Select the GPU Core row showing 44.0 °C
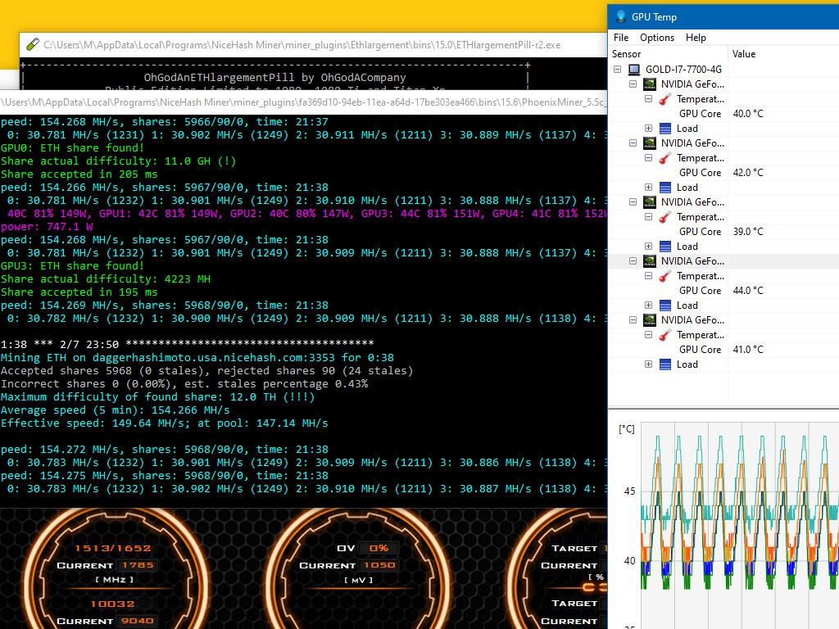839x629 pixels. [x=724, y=290]
